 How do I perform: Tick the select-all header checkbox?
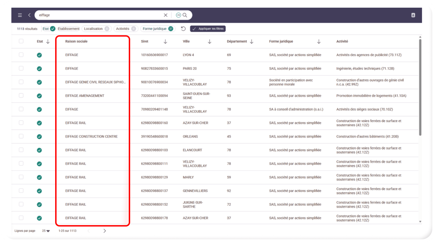click(21, 41)
